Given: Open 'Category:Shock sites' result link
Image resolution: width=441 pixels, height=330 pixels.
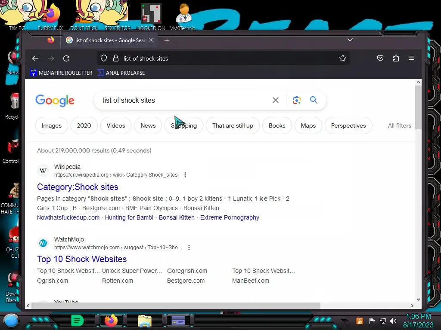Looking at the screenshot, I should [78, 187].
